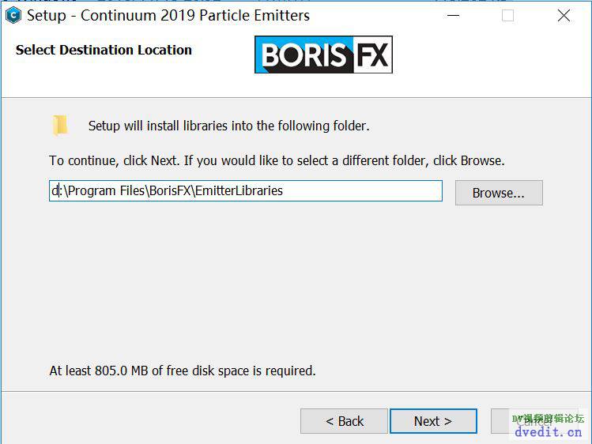
Task: Click the blue FX box in the logo
Action: click(x=371, y=55)
